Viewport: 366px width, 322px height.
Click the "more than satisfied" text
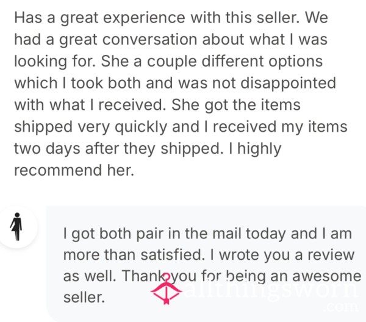(134, 254)
